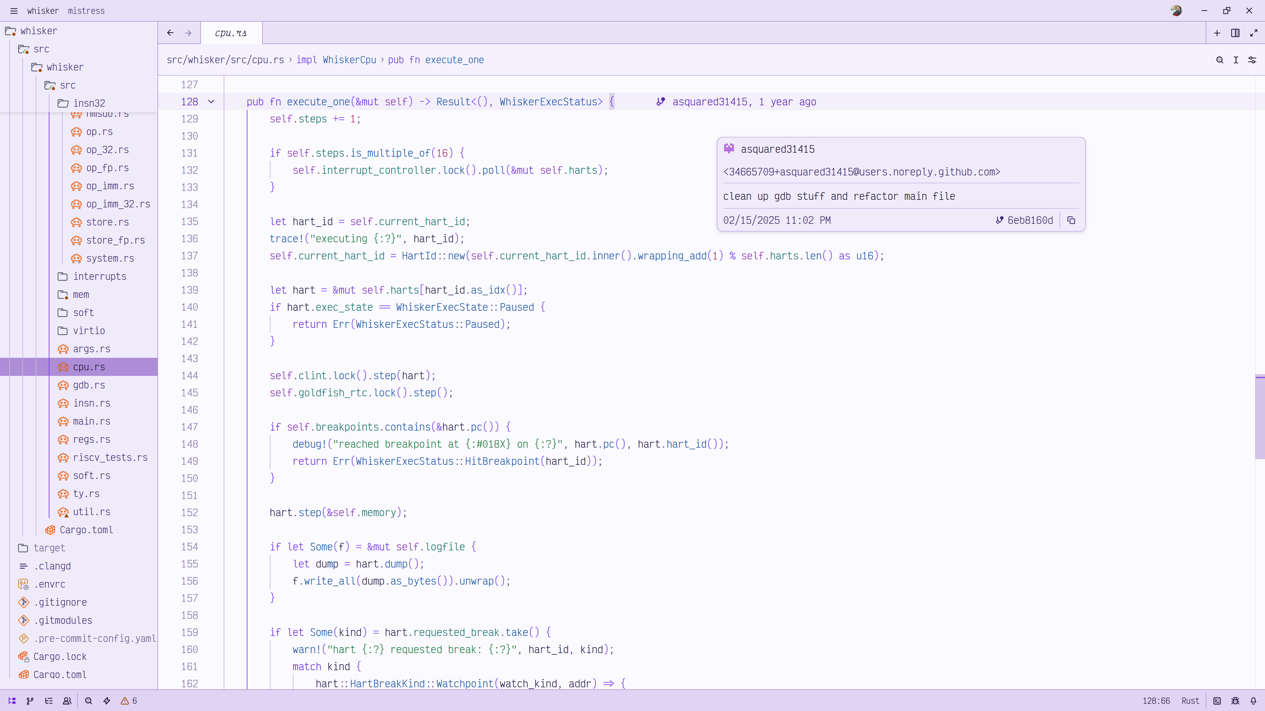Open project name whisker in title bar

click(x=43, y=11)
